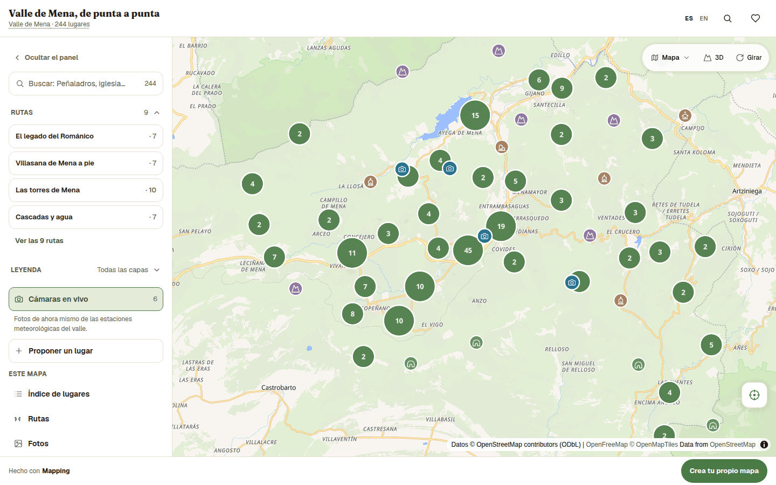Screen dimensions: 776x485
Task: Hide the side panel with Ocultar el panel
Action: click(x=46, y=58)
